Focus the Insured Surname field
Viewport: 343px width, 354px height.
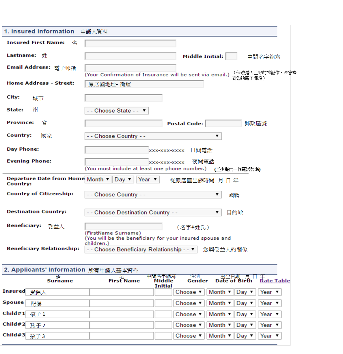pyautogui.click(x=57, y=292)
